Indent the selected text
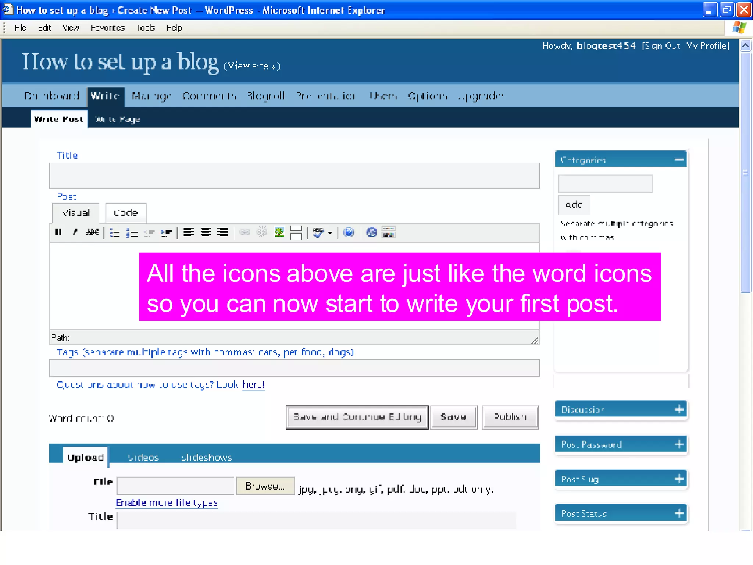753x565 pixels. pyautogui.click(x=166, y=232)
